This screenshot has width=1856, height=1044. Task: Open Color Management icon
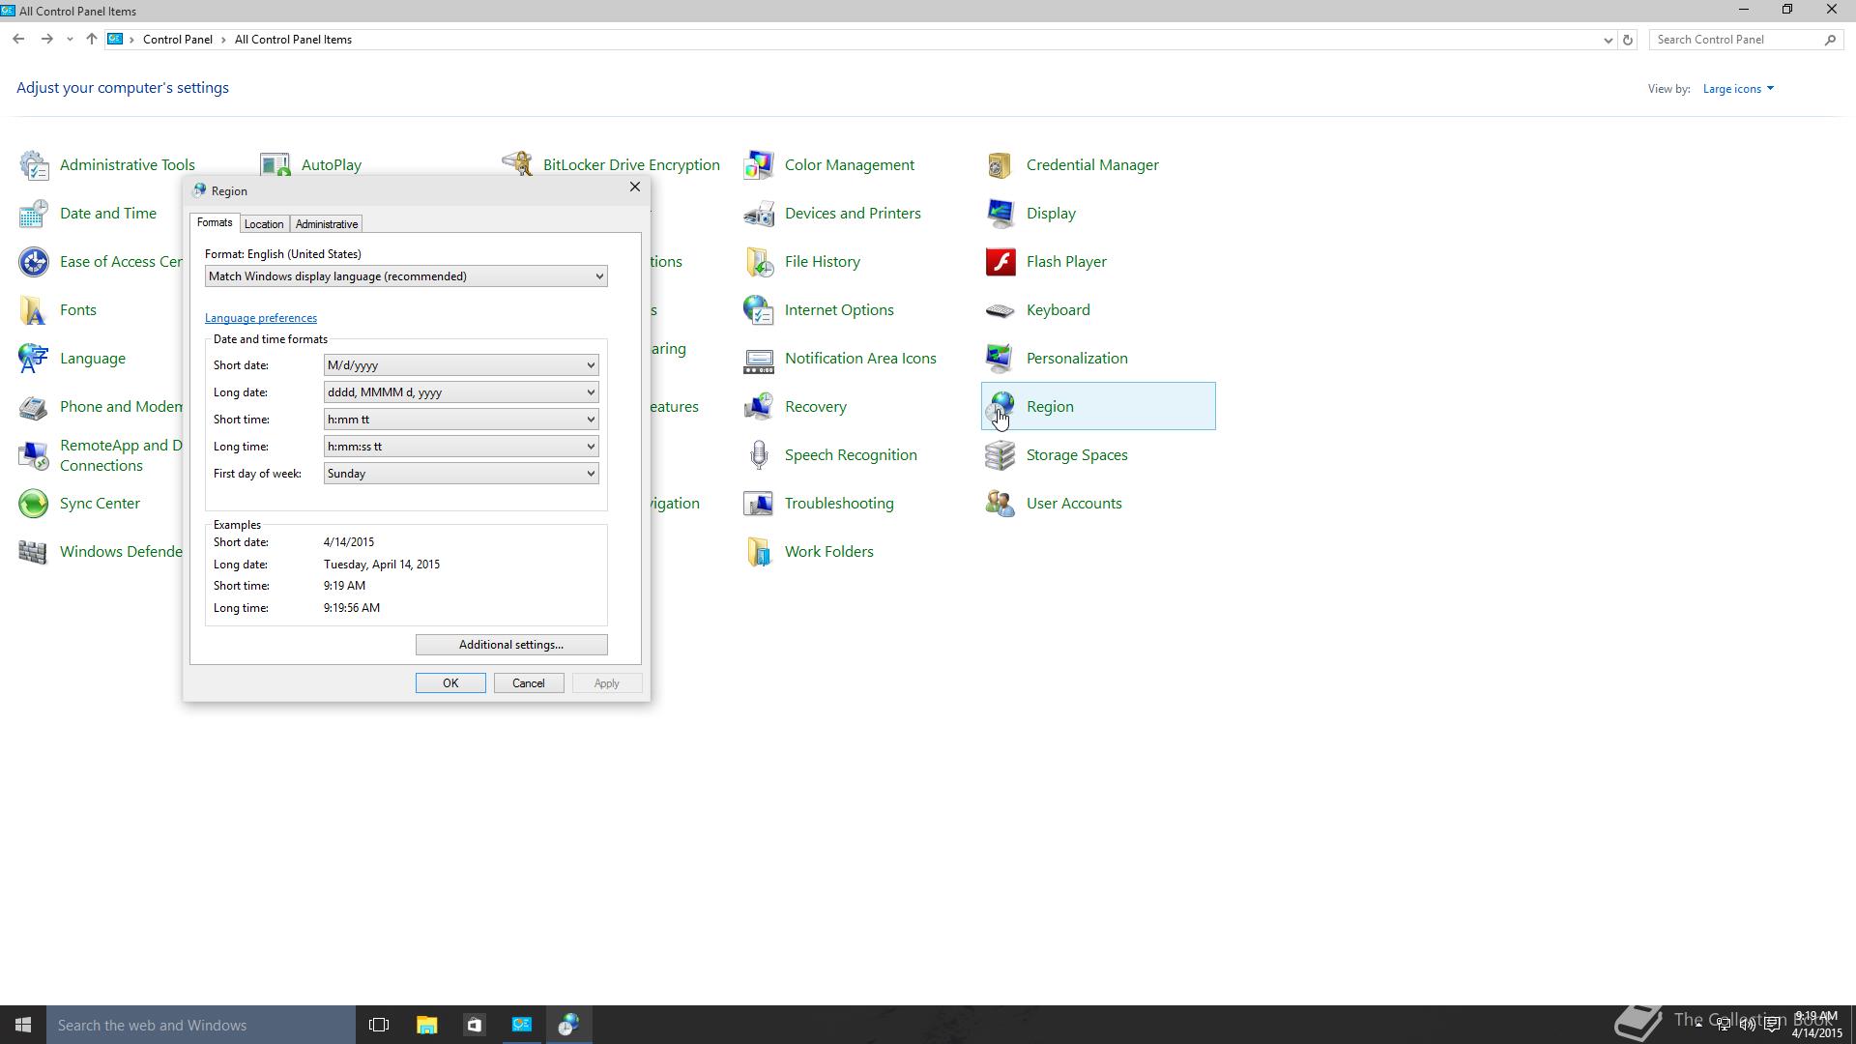(759, 165)
